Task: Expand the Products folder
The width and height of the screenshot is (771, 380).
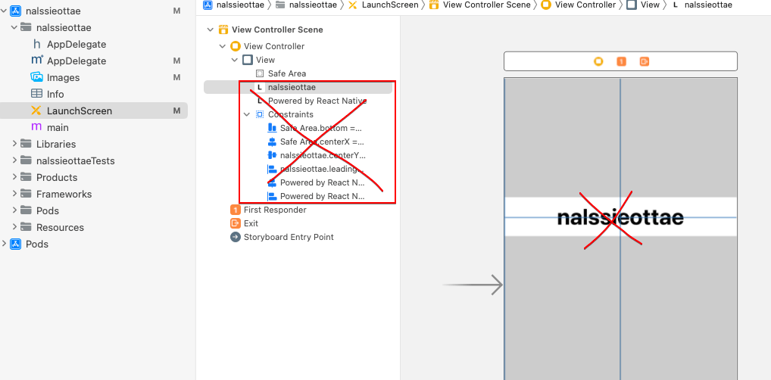Action: 14,177
